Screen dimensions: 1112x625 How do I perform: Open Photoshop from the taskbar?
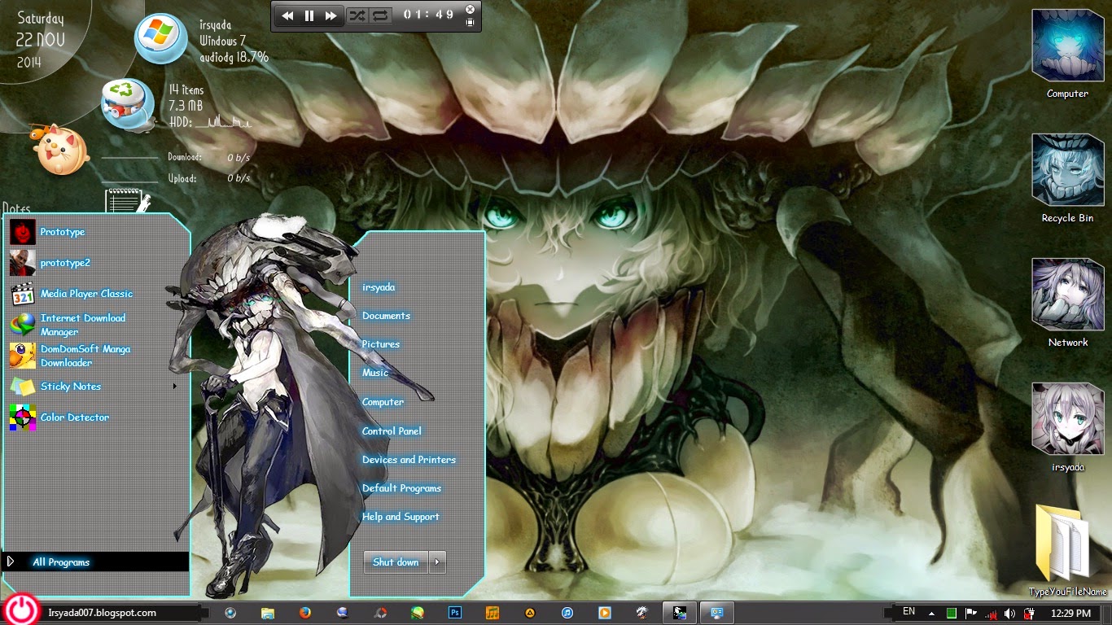[x=455, y=613]
